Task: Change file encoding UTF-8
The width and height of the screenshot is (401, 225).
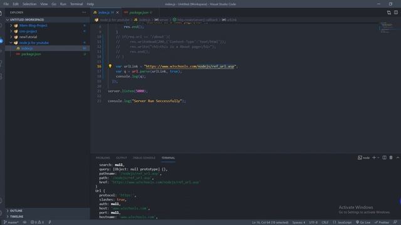Action: tap(313, 222)
